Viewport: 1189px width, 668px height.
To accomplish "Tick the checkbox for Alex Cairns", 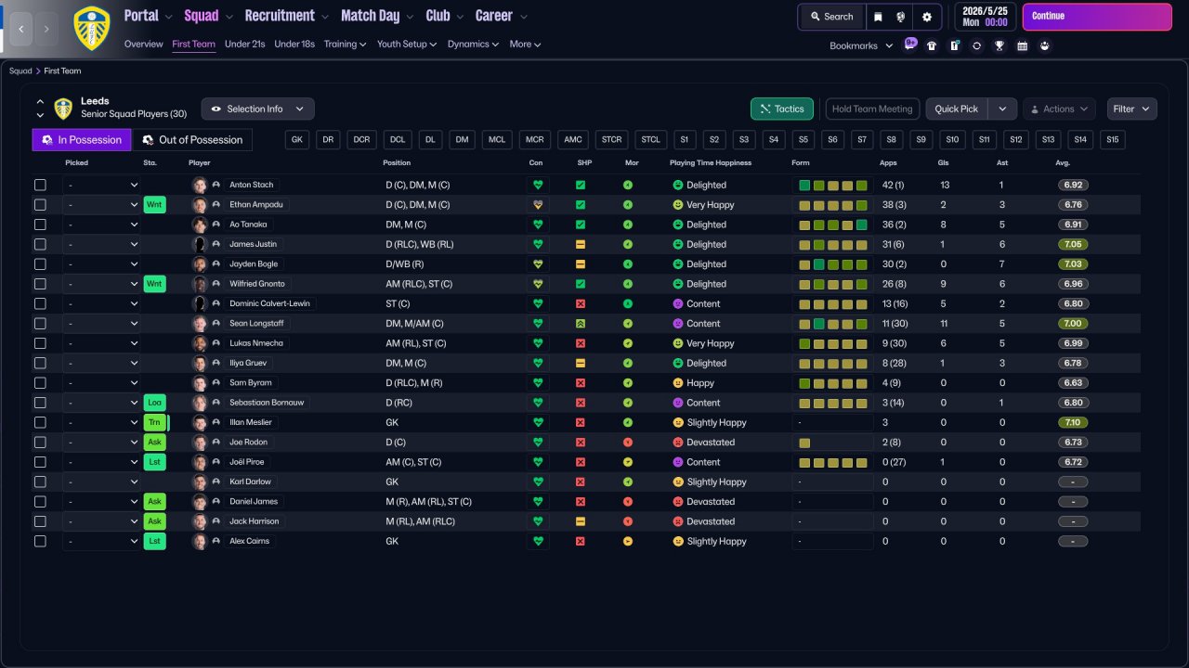I will (x=40, y=541).
